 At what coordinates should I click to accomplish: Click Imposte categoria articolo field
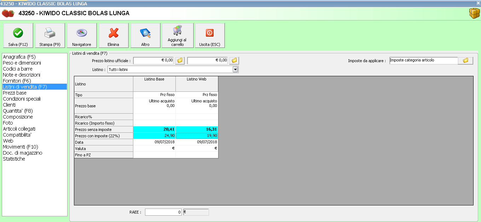click(x=424, y=60)
